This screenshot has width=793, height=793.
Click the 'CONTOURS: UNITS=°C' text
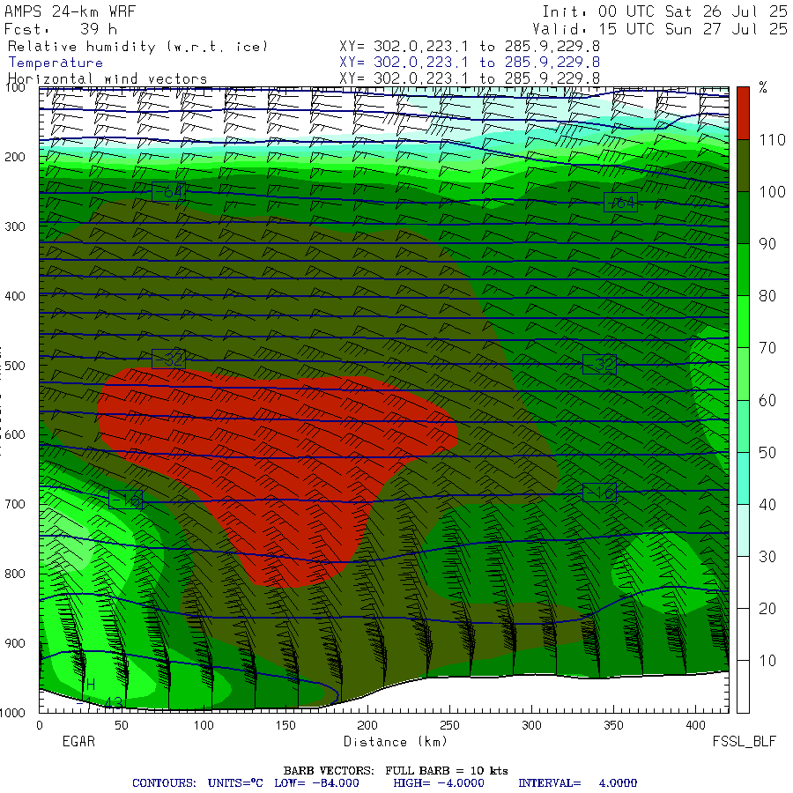(197, 783)
